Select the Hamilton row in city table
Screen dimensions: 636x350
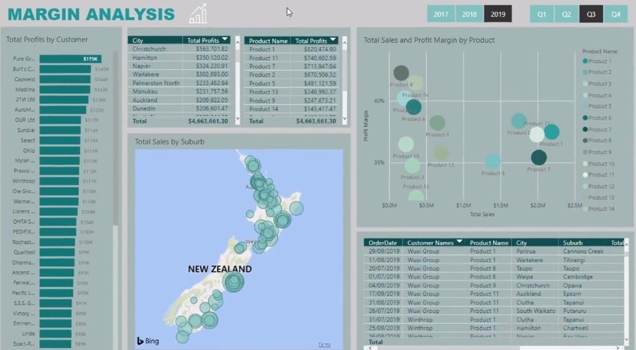coord(181,58)
